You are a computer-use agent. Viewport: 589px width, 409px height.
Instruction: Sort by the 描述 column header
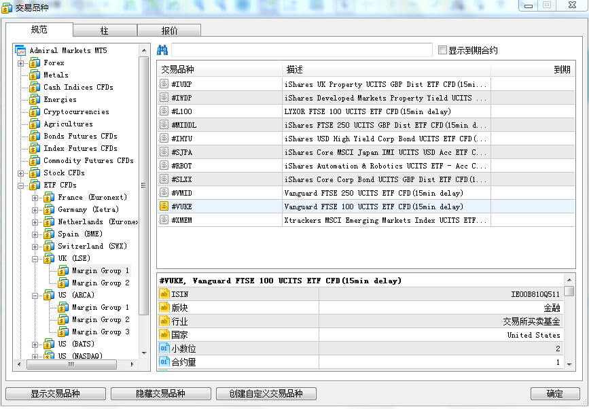387,69
